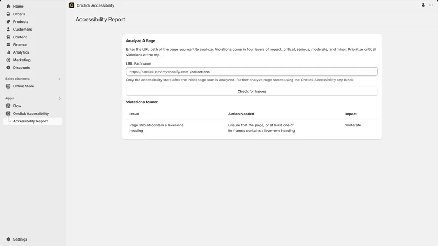Click the Customers person icon
This screenshot has height=246, width=438.
click(8, 30)
